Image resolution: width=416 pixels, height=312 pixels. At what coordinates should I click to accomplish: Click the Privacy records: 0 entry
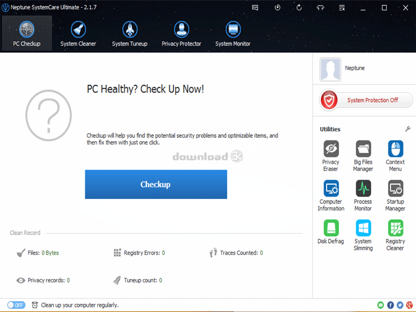click(43, 280)
